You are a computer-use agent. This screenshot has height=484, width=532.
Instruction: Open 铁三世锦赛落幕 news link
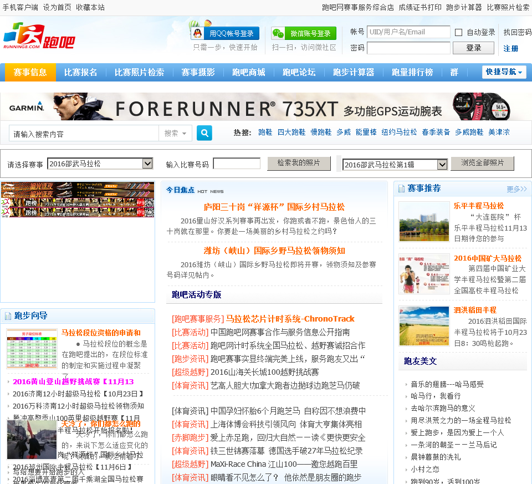(287, 451)
